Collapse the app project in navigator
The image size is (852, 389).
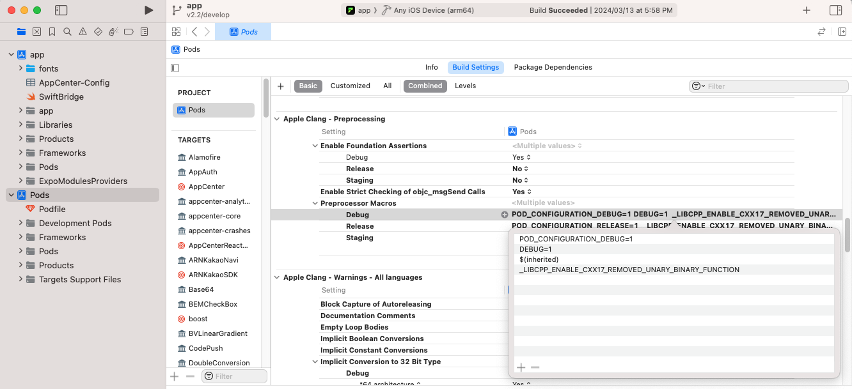coord(11,54)
